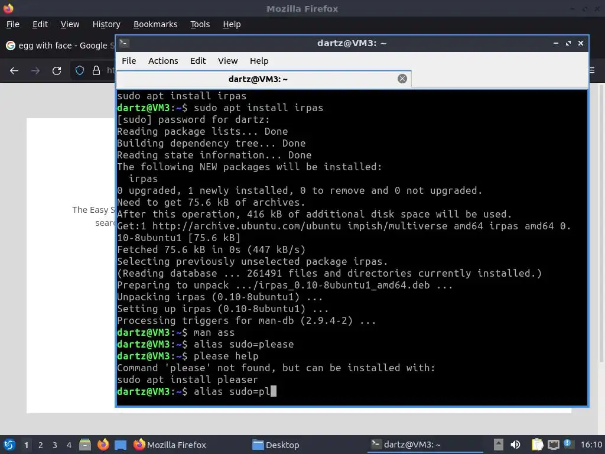Click the terminal window icon in title bar
Screen dimensions: 605x454
(124, 43)
